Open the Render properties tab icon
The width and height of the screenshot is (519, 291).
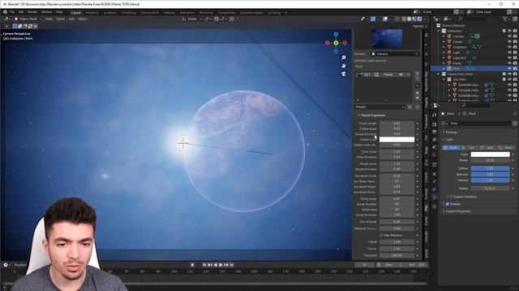tap(435, 124)
